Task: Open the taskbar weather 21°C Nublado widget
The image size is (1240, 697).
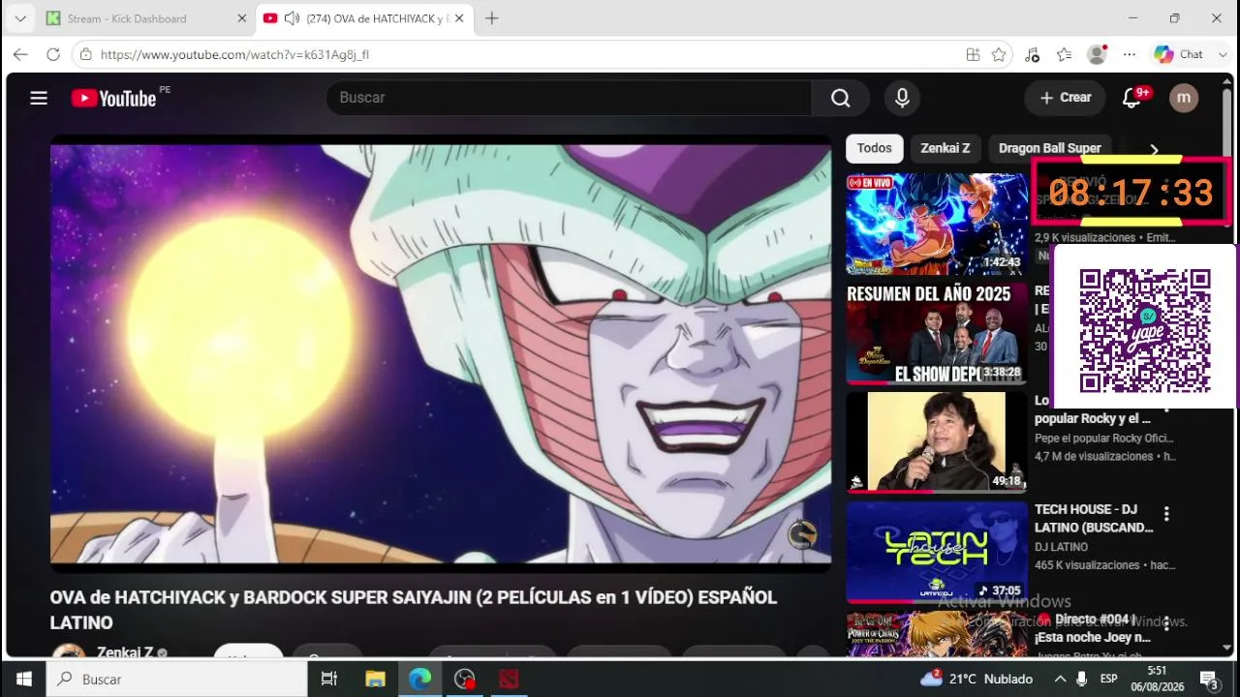Action: tap(976, 679)
